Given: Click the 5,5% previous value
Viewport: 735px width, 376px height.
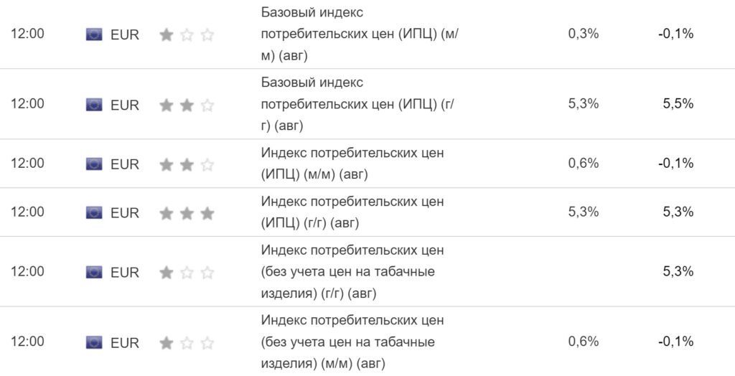Looking at the screenshot, I should coord(678,104).
